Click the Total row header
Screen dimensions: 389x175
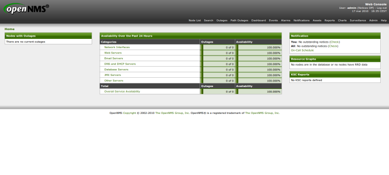150,86
